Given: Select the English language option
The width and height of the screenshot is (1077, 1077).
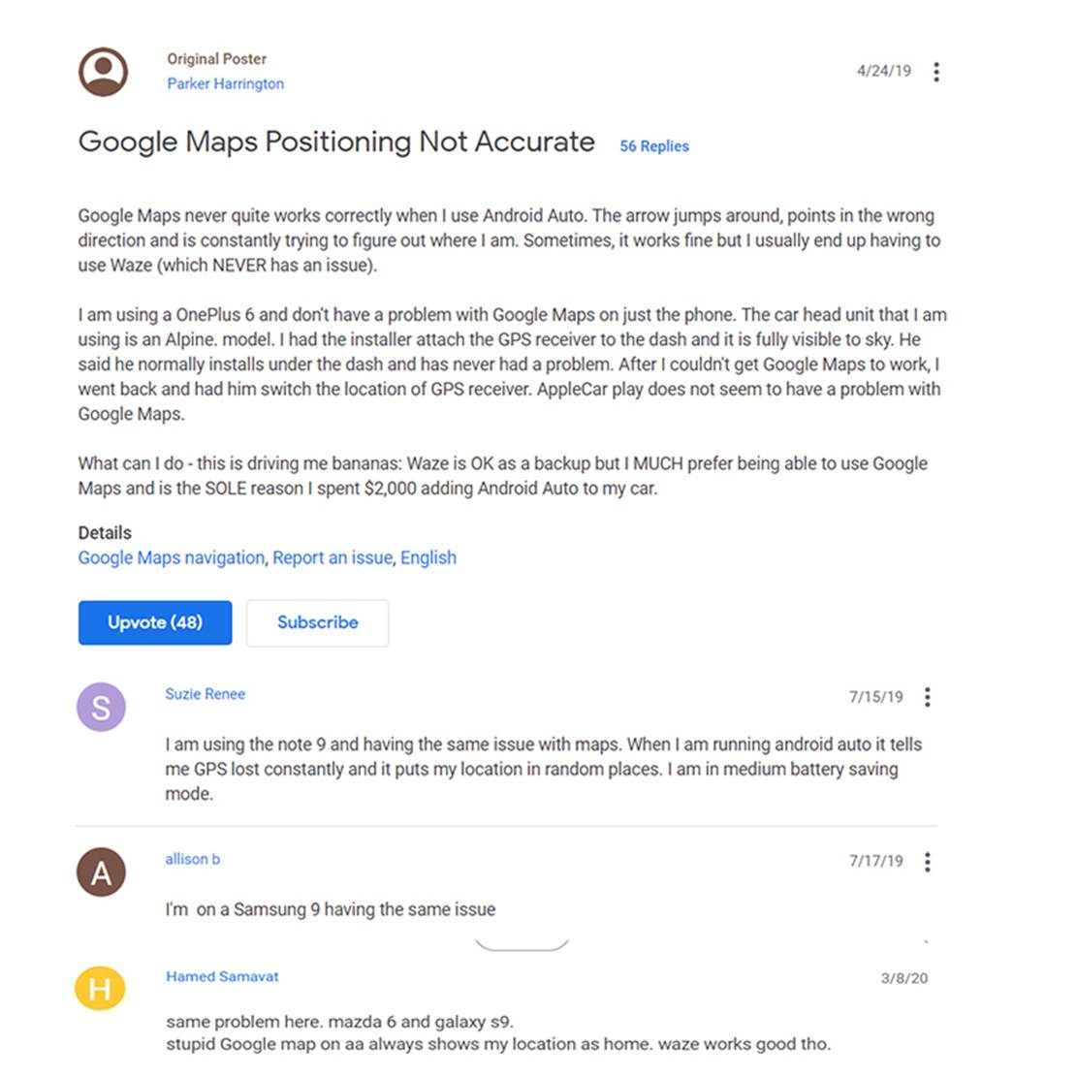Looking at the screenshot, I should coord(428,557).
